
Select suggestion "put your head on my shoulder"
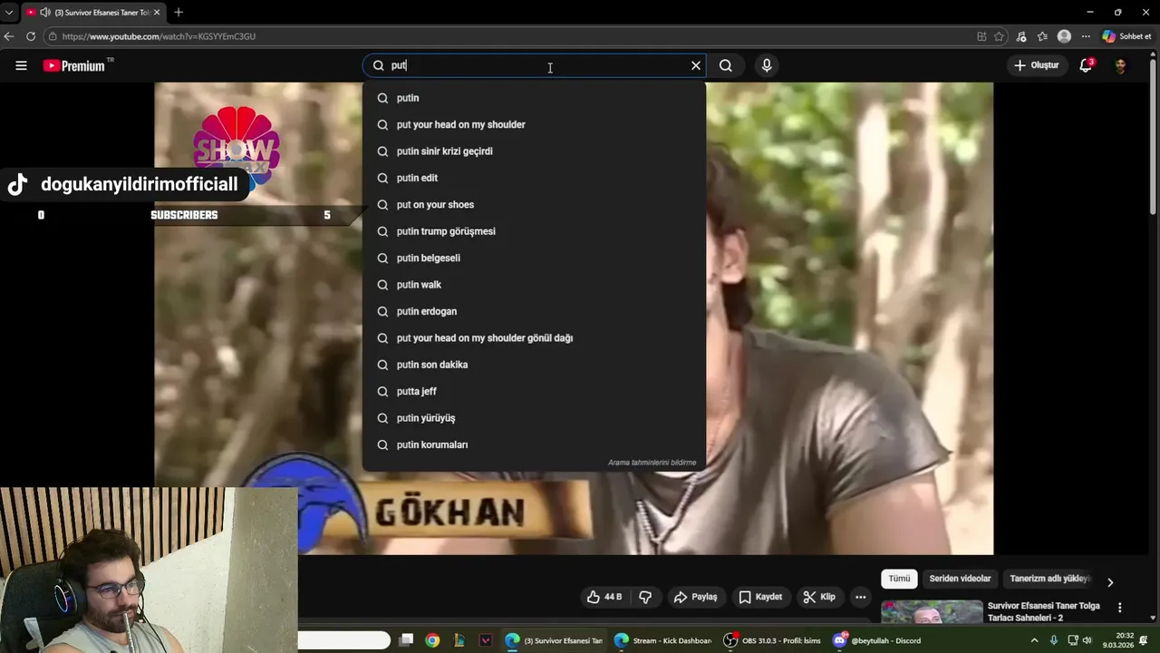click(x=534, y=124)
